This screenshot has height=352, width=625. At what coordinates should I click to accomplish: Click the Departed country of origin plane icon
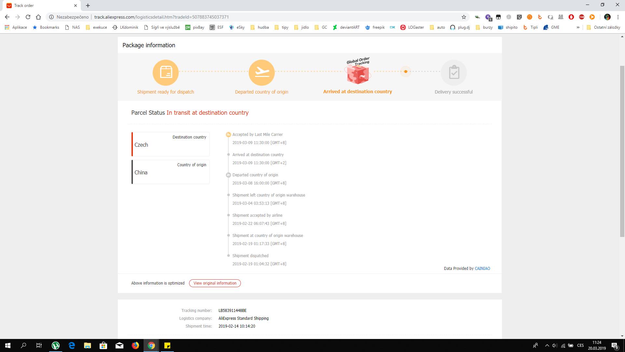tap(261, 72)
